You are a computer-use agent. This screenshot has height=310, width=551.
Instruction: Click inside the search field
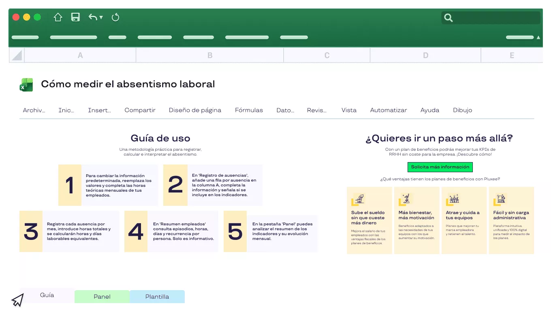pos(491,17)
